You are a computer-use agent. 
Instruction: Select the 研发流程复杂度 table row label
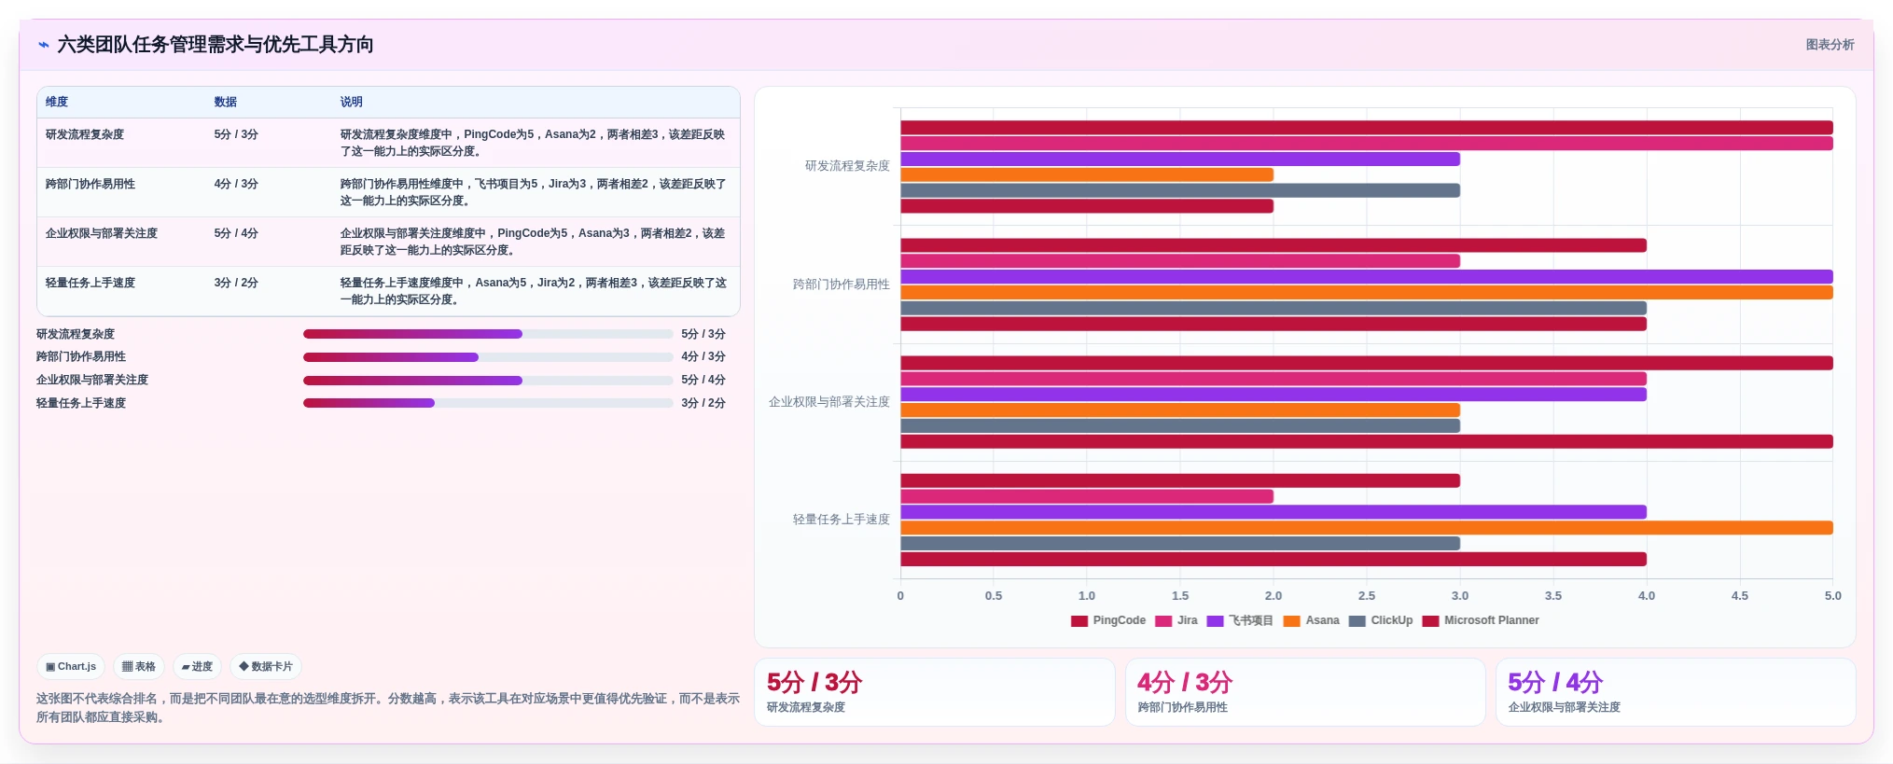pos(85,134)
